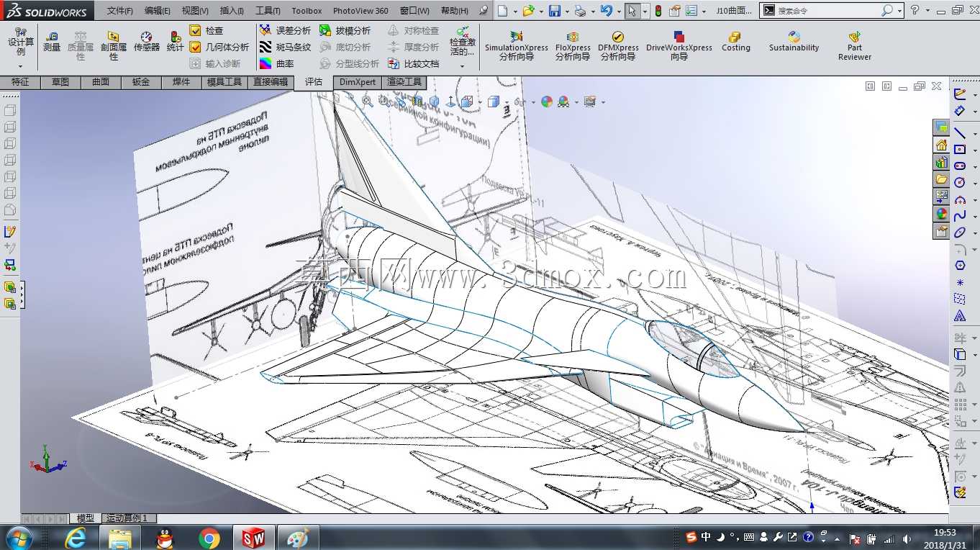Open the 曲率 curvature display
Viewport: 980px width, 550px height.
(x=277, y=63)
